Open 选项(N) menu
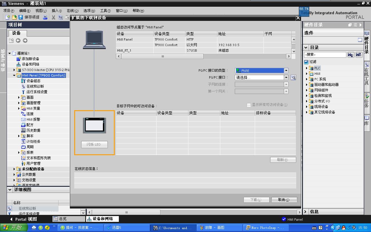 coord(89,10)
